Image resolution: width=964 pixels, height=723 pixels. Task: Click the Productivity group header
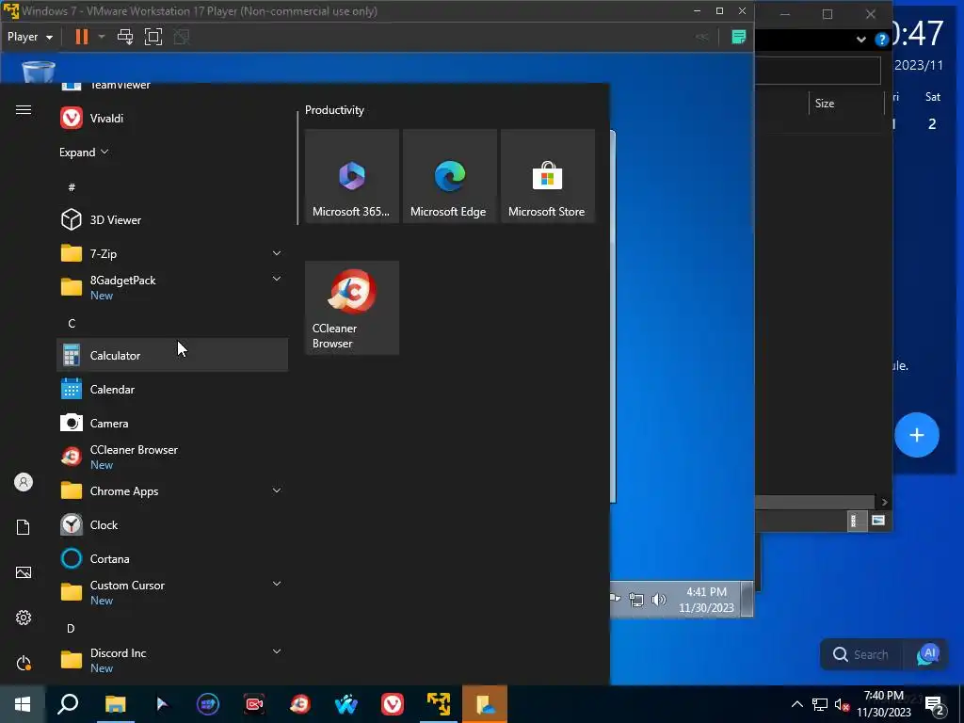click(x=334, y=110)
